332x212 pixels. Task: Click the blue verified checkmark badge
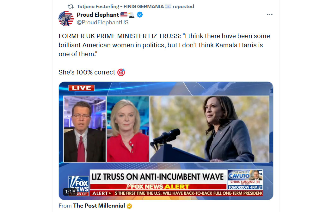[x=140, y=15]
